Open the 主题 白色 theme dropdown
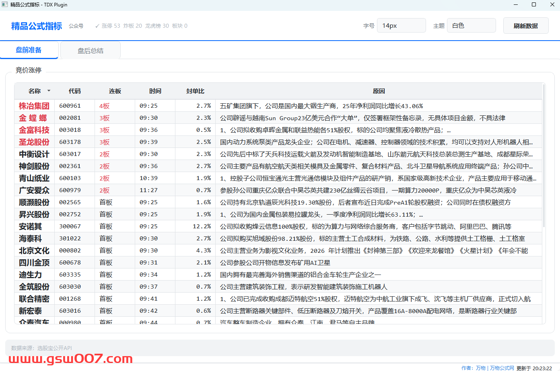Viewport: 560px width, 371px height. 471,26
